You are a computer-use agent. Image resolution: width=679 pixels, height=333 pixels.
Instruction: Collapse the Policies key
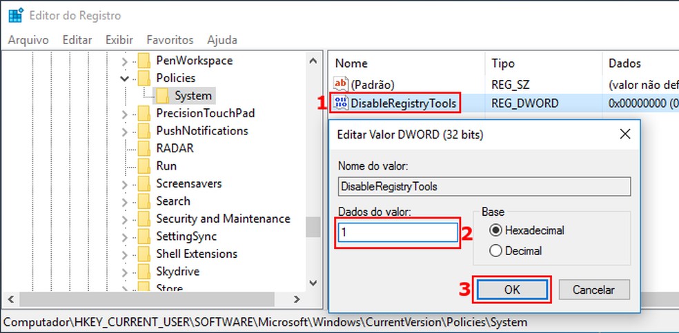click(x=125, y=79)
